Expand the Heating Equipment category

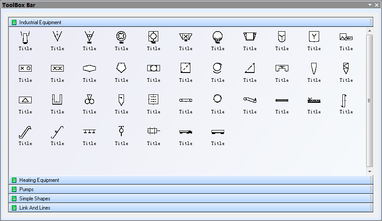39,180
